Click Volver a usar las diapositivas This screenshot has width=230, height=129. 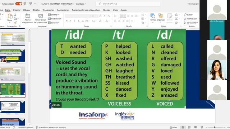tap(41, 18)
